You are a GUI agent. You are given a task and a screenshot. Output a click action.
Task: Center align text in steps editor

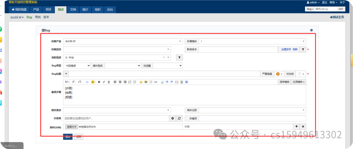pos(120,82)
